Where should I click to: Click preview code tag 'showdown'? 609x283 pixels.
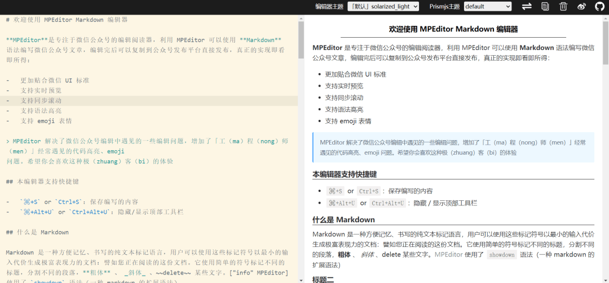coord(502,255)
